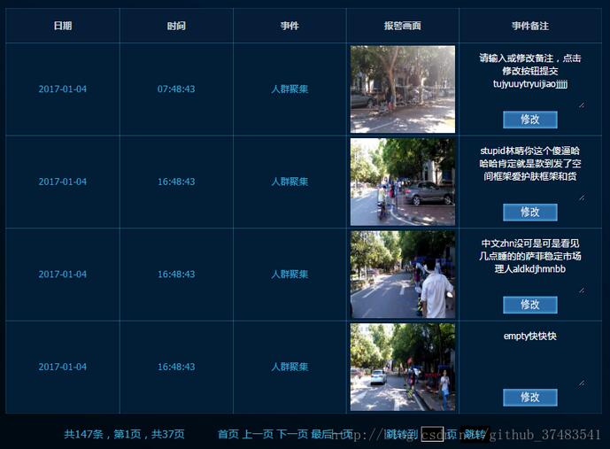This screenshot has width=610, height=449.
Task: Focus the page number input box
Action: pos(431,434)
